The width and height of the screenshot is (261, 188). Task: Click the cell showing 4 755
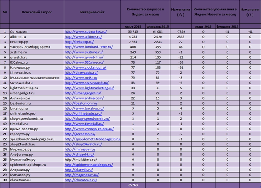pyautogui.click(x=133, y=37)
